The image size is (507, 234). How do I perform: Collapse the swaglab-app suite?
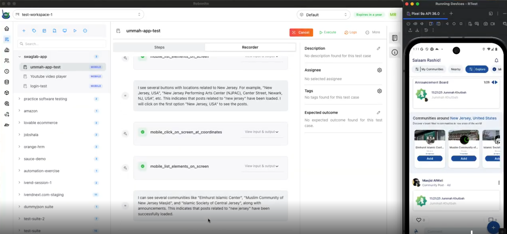click(x=20, y=57)
